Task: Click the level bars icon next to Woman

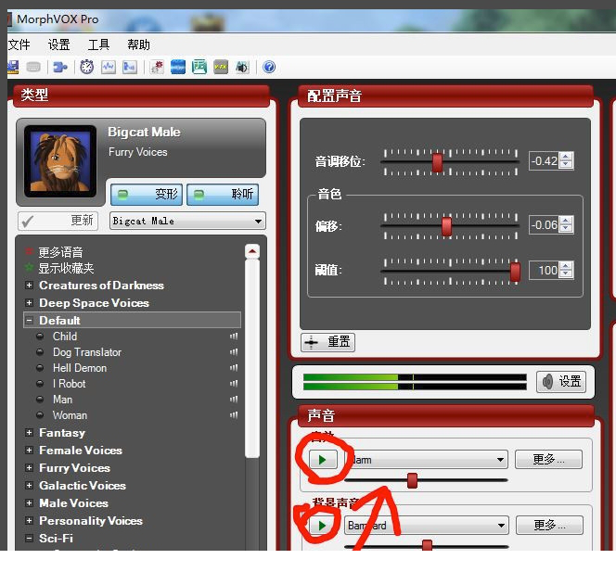Action: pyautogui.click(x=234, y=415)
